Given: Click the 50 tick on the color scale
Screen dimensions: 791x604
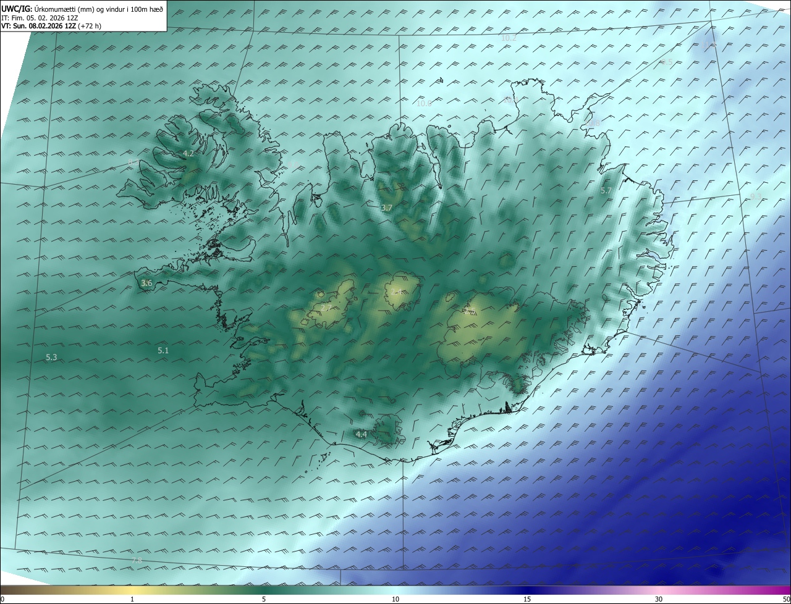Looking at the screenshot, I should [x=786, y=599].
